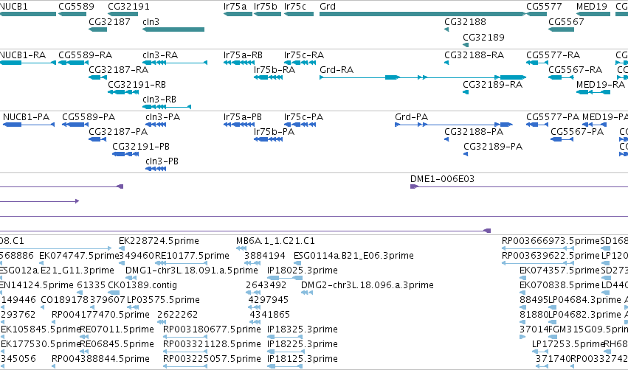Select the cln3-PB protein label
Viewport: 628px width, 370px height.
[x=162, y=161]
